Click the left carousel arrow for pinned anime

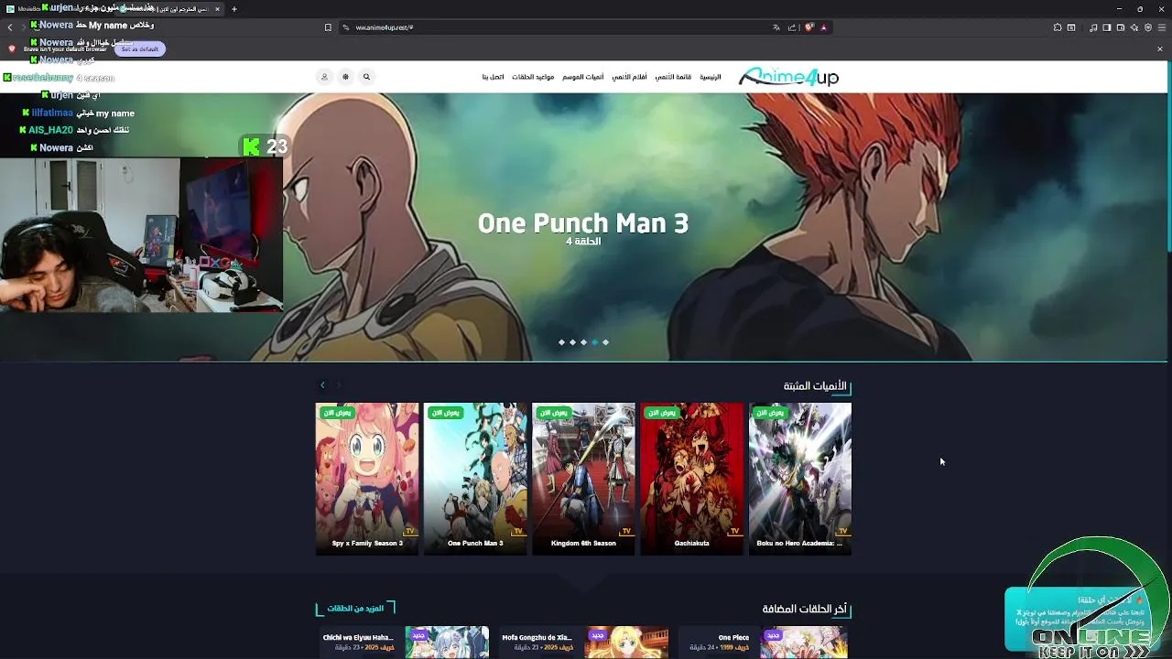tap(322, 385)
